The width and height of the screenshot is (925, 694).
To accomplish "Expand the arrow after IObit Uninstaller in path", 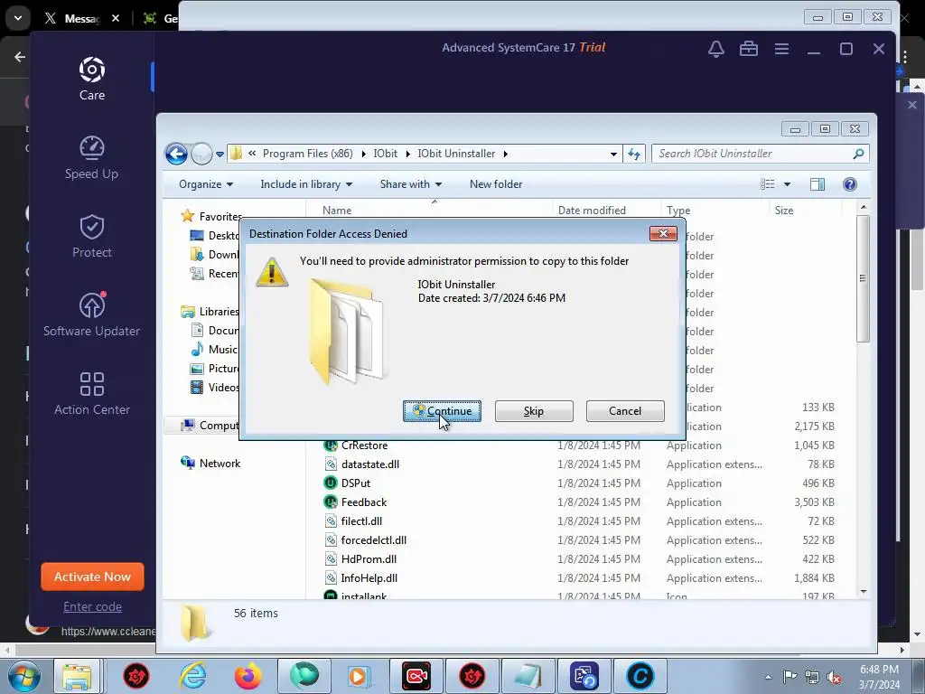I will (x=506, y=154).
